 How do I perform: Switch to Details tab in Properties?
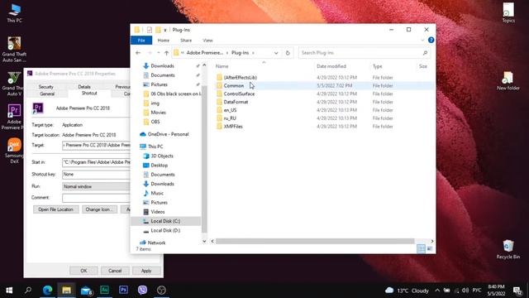click(84, 87)
